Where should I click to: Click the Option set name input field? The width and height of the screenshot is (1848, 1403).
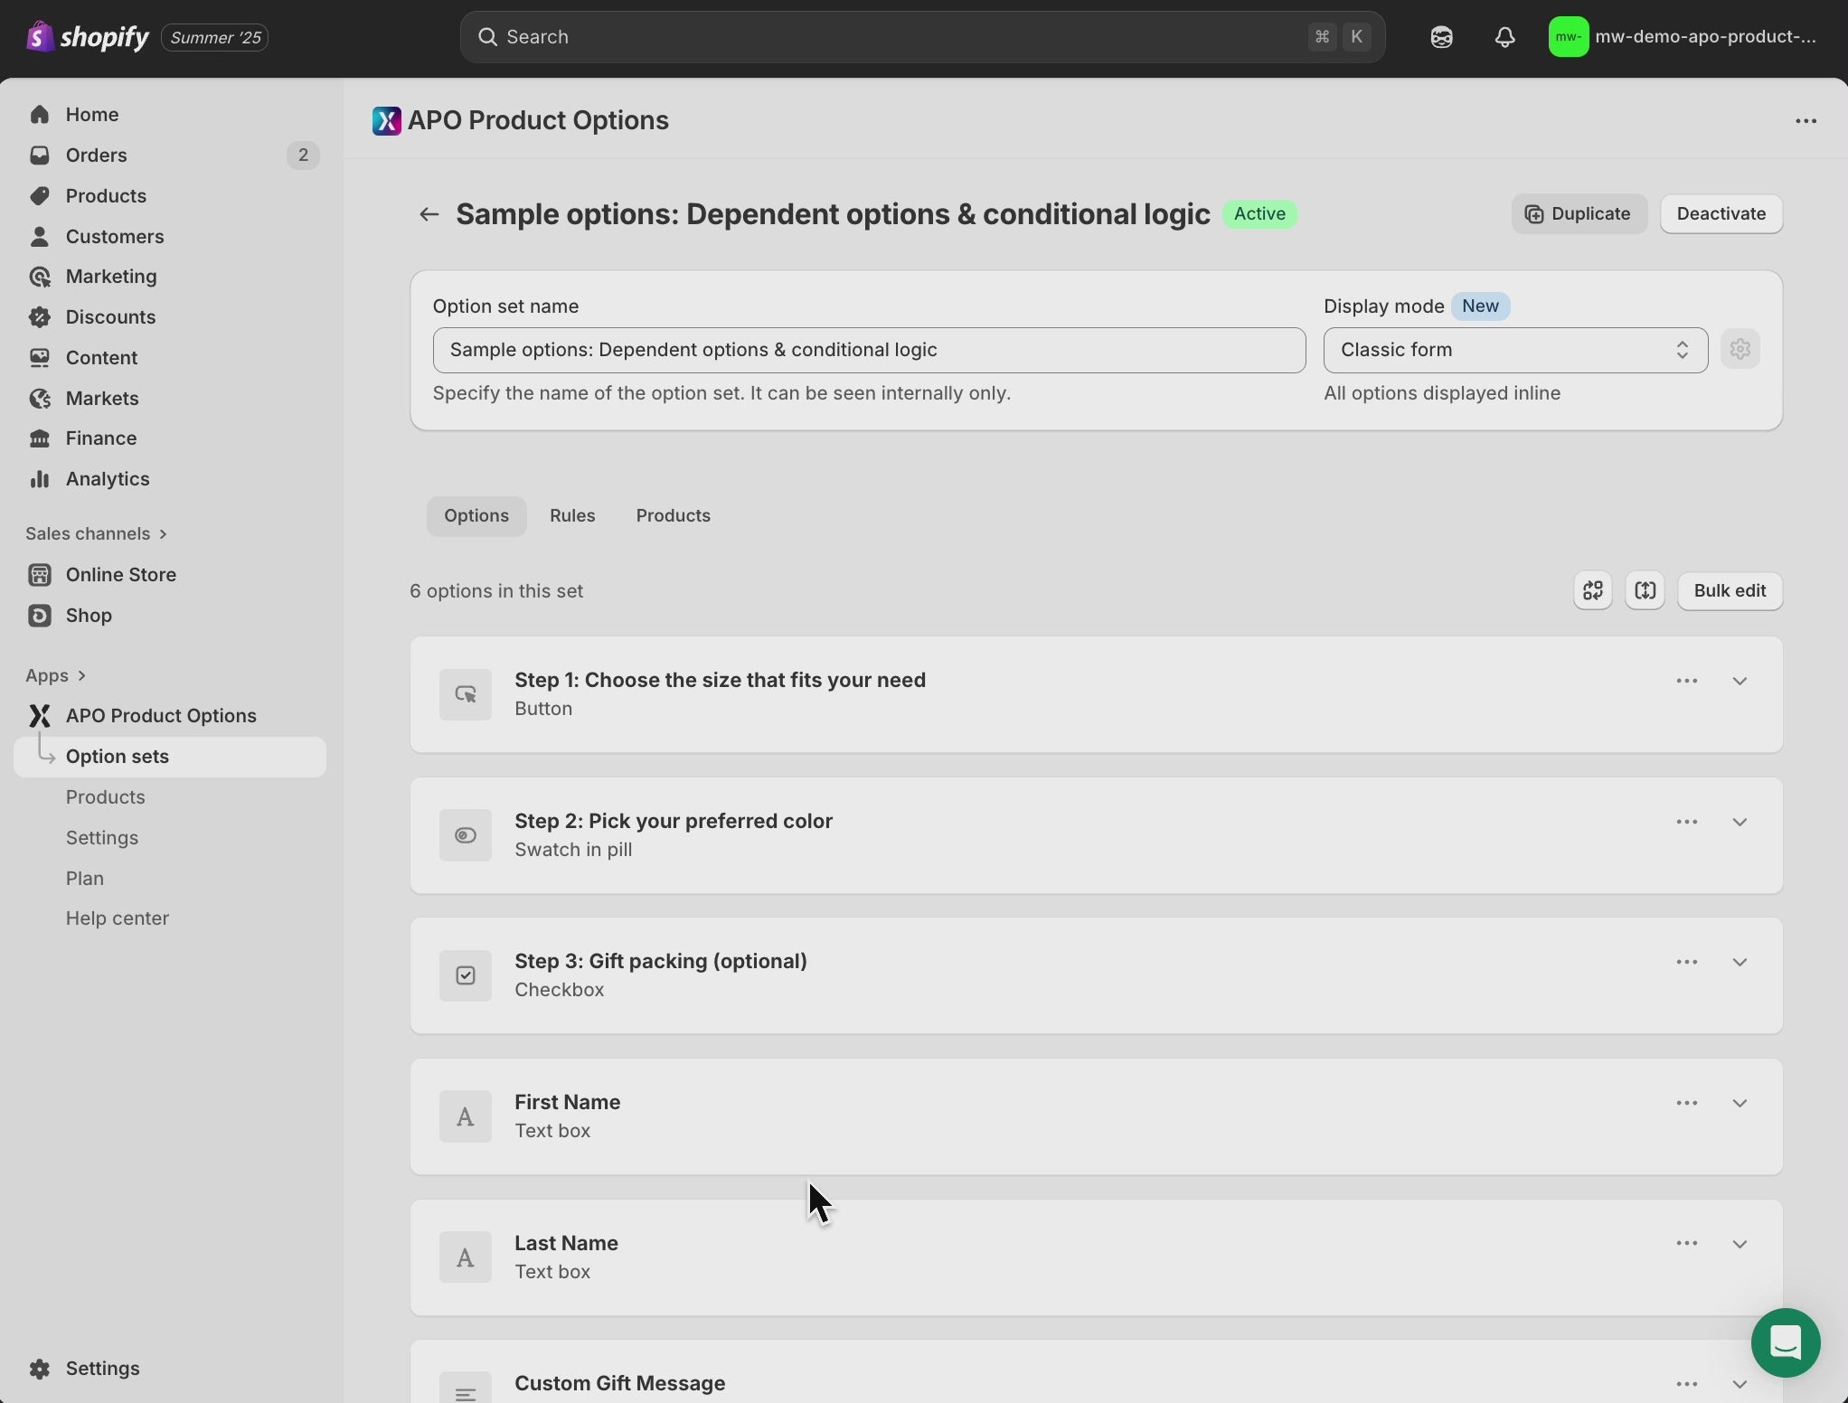click(868, 350)
